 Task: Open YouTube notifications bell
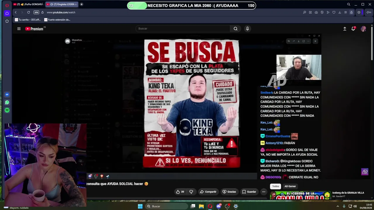(353, 29)
